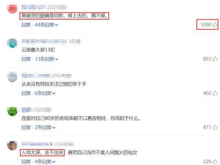The height and width of the screenshot is (165, 220).
Task: Like the comment with 471 likes
Action: coord(215,128)
